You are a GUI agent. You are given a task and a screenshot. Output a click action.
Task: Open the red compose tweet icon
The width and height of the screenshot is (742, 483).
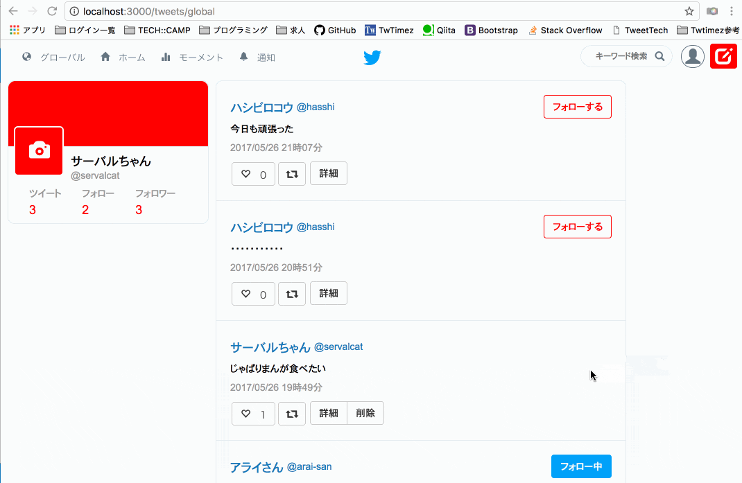(x=723, y=56)
